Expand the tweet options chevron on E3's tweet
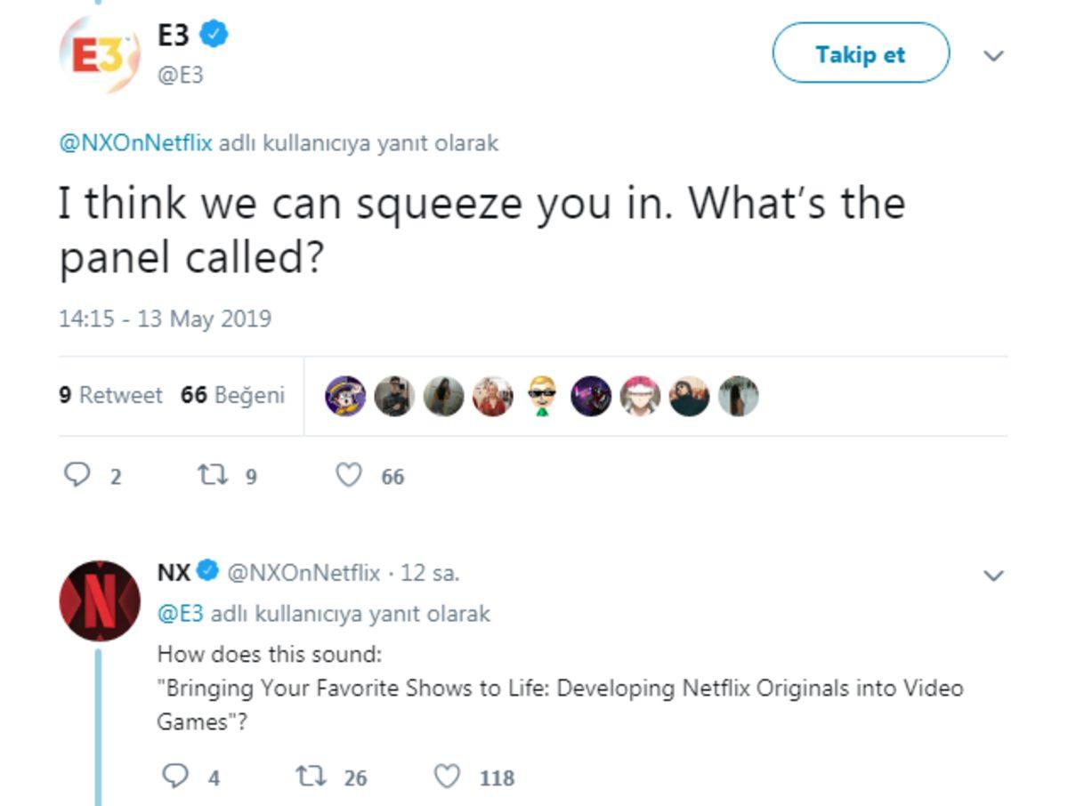The height and width of the screenshot is (806, 1068). [x=994, y=53]
